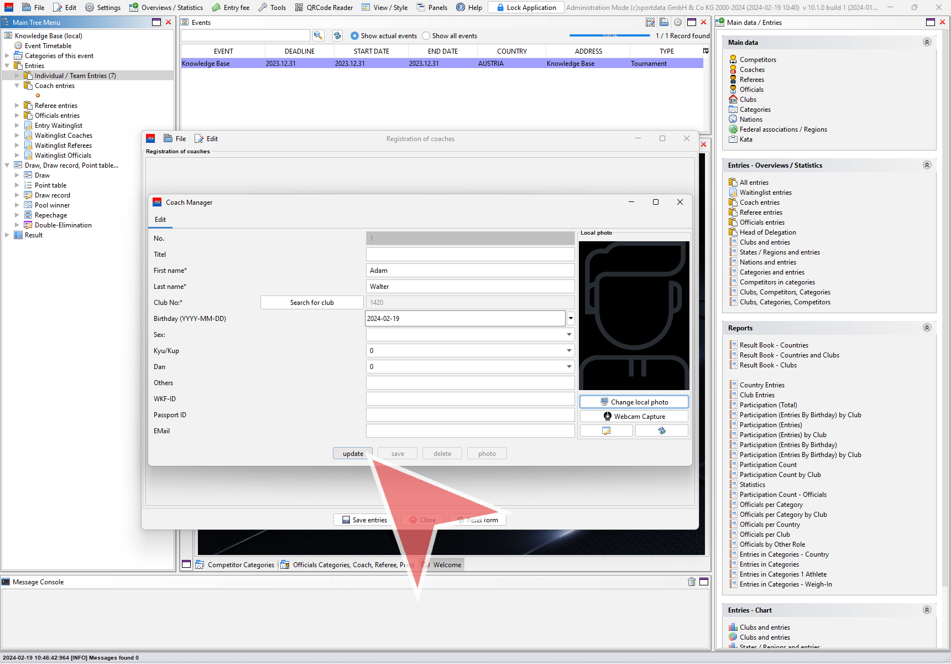
Task: Click the First name input field
Action: click(x=470, y=271)
